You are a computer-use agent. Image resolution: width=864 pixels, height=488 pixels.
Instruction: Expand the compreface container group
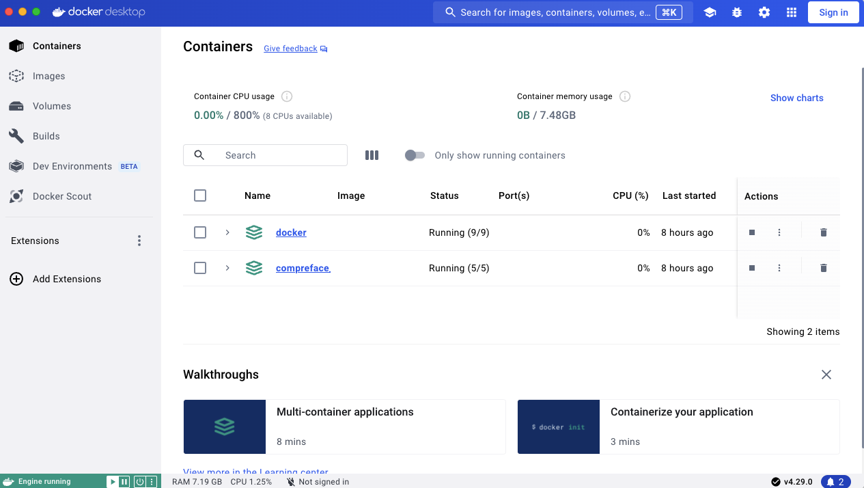[x=227, y=268]
